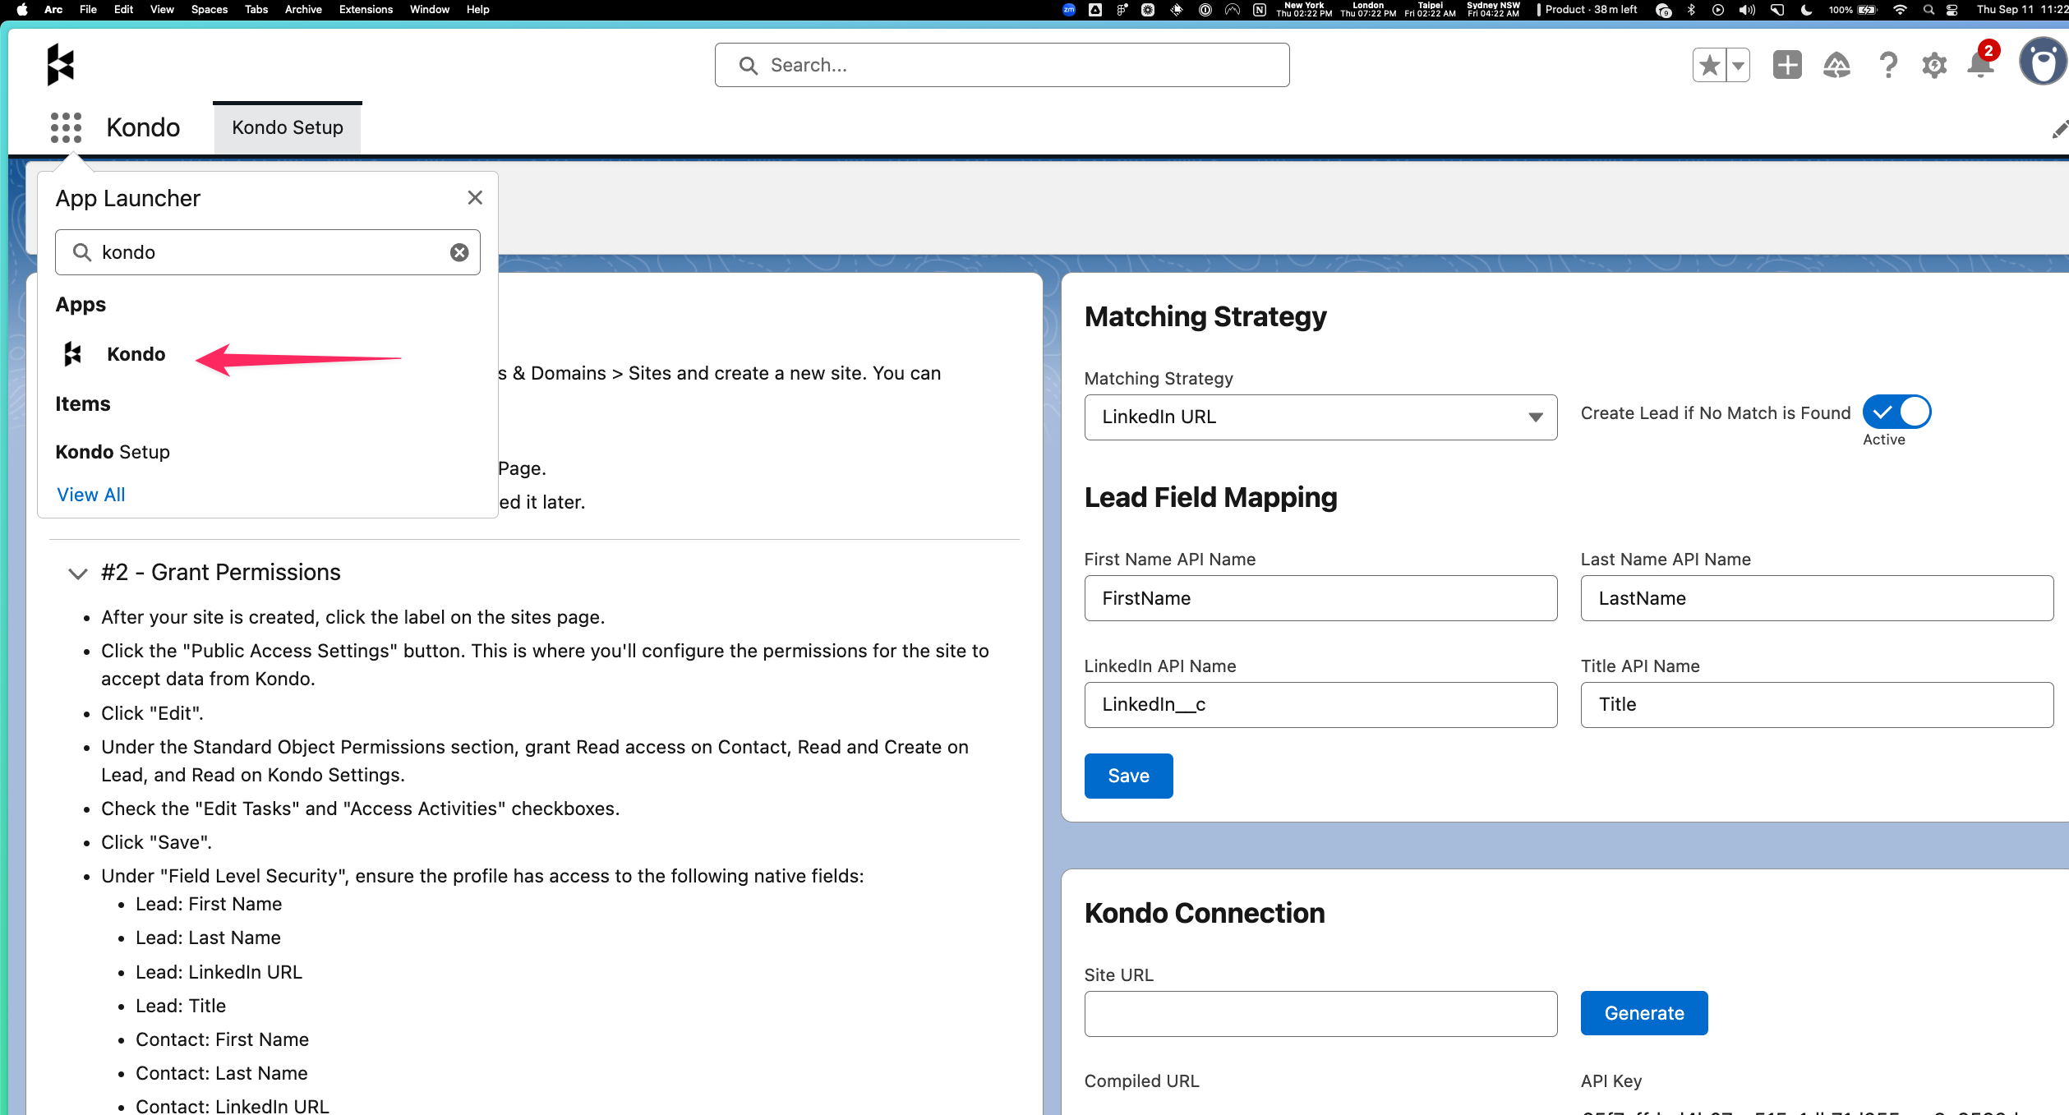This screenshot has width=2069, height=1115.
Task: Focus the App Launcher search field
Action: [x=268, y=252]
